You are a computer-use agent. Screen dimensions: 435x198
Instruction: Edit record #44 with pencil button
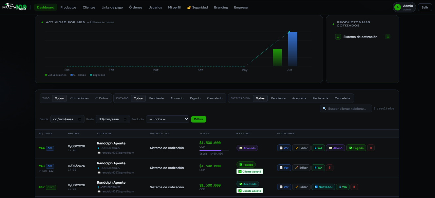[301, 148]
